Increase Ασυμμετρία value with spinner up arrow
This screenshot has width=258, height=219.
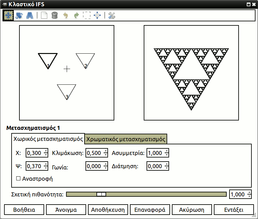(x=167, y=151)
